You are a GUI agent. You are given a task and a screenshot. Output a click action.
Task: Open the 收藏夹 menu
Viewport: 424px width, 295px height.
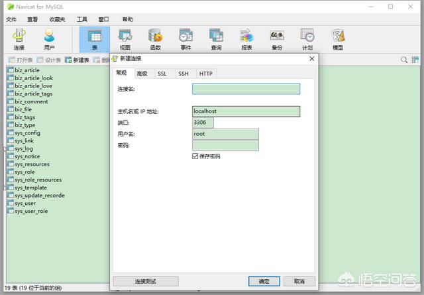coord(58,19)
